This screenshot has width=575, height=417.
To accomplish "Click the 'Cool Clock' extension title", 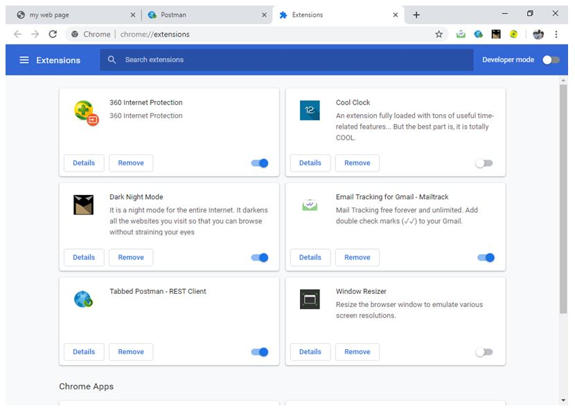I will pyautogui.click(x=353, y=102).
